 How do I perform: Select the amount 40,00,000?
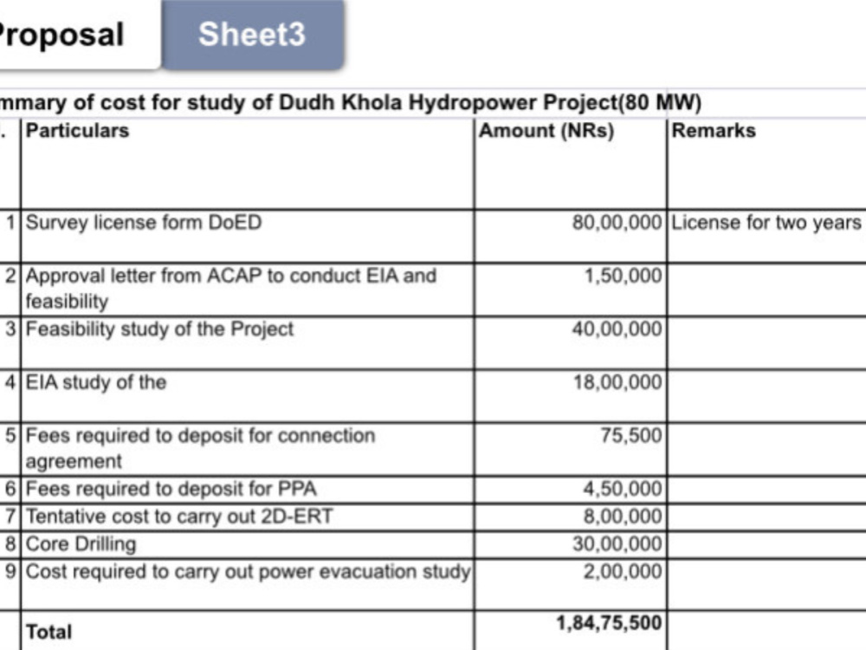(x=571, y=343)
